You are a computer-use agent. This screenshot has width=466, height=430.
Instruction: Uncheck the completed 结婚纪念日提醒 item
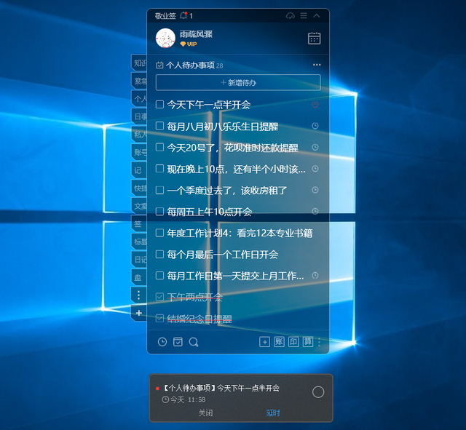tap(159, 318)
